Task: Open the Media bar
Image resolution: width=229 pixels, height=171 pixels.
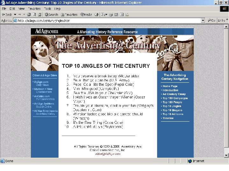Action: pyautogui.click(x=86, y=15)
